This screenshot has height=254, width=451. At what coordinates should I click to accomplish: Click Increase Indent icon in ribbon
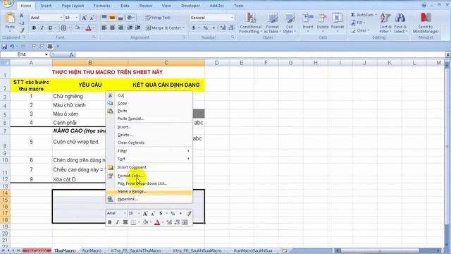[x=138, y=28]
